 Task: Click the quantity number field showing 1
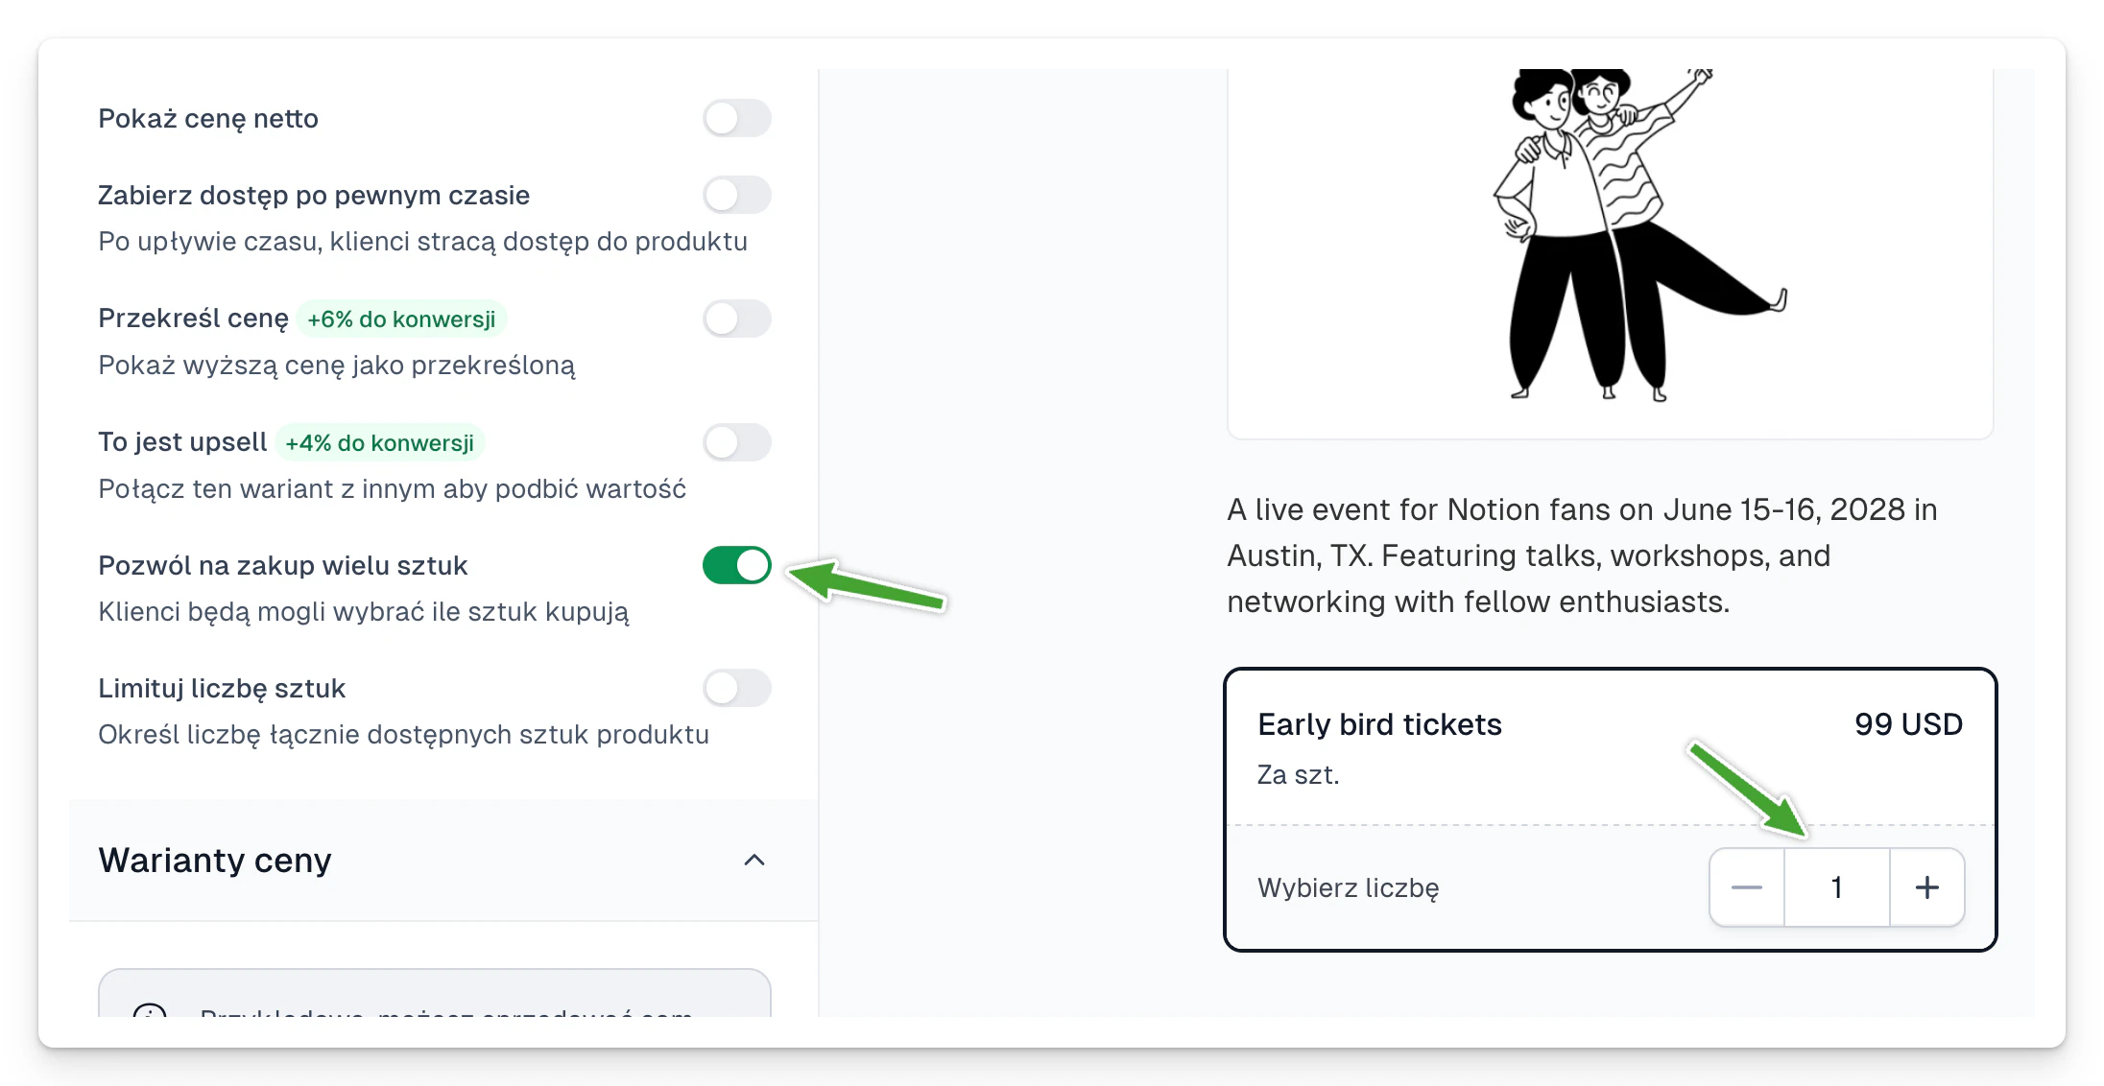1836,887
